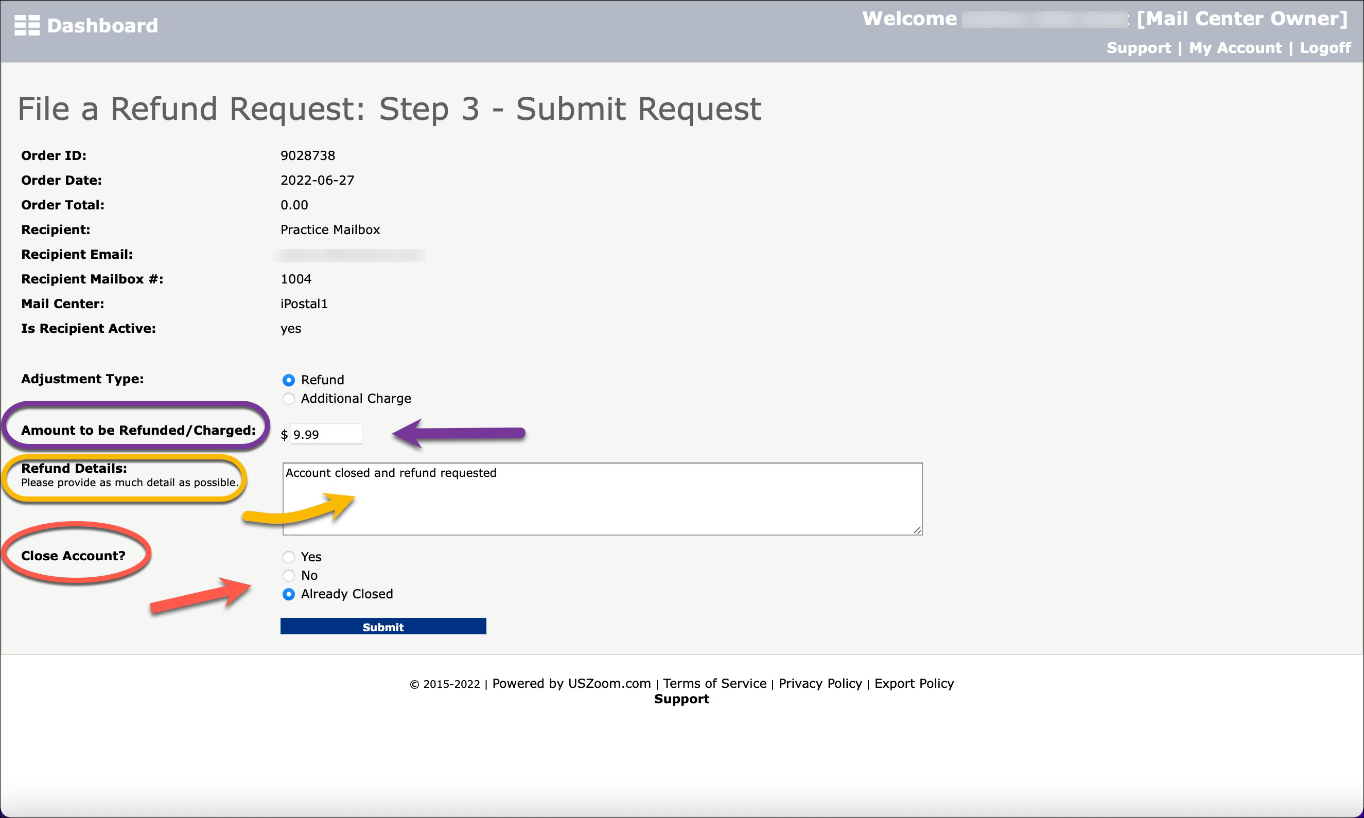Image resolution: width=1364 pixels, height=818 pixels.
Task: Click the Mail Center Owner label
Action: tap(1241, 19)
